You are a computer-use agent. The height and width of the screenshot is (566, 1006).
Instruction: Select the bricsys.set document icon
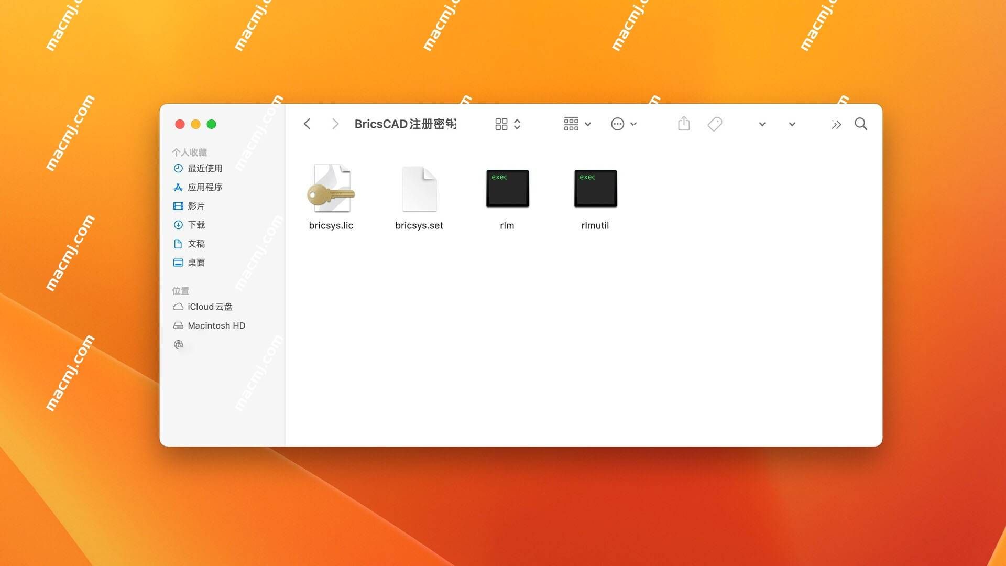419,189
